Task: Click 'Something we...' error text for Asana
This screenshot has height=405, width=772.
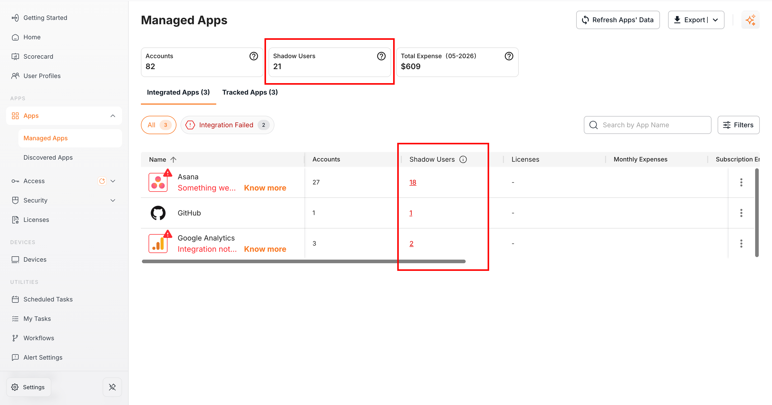Action: [x=207, y=188]
